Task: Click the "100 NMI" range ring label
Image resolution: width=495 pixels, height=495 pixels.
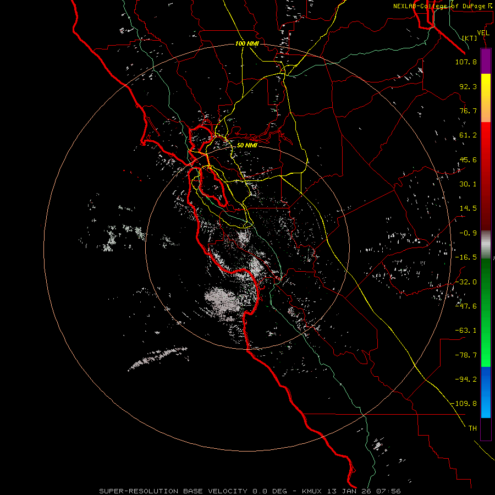Action: point(247,43)
